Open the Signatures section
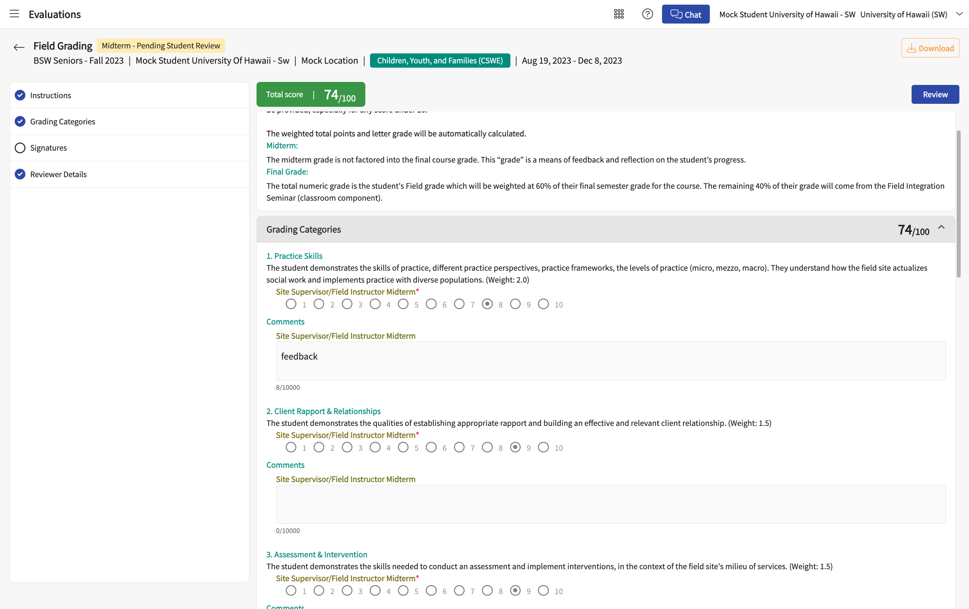The width and height of the screenshot is (969, 609). pos(129,148)
